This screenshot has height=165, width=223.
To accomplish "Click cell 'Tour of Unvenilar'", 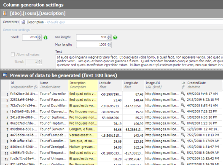I will point(54,94).
